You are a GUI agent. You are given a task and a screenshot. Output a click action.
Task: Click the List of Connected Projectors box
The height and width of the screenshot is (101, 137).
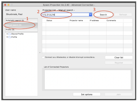(x=88, y=79)
